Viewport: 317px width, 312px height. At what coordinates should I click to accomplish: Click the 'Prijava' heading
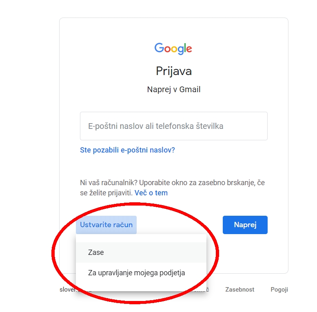pos(173,71)
